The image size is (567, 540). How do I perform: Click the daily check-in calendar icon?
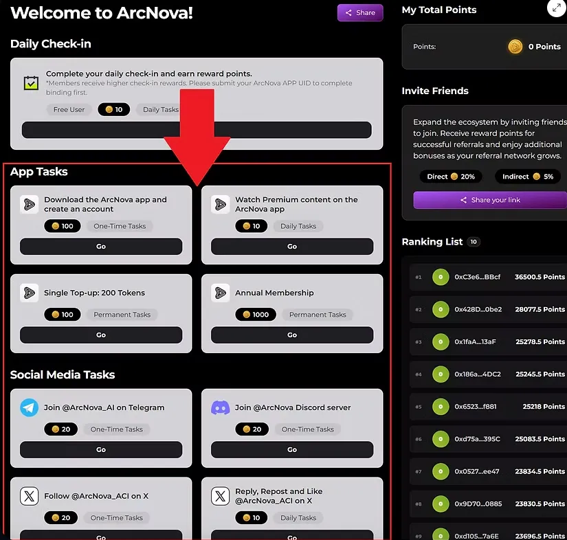(x=31, y=82)
